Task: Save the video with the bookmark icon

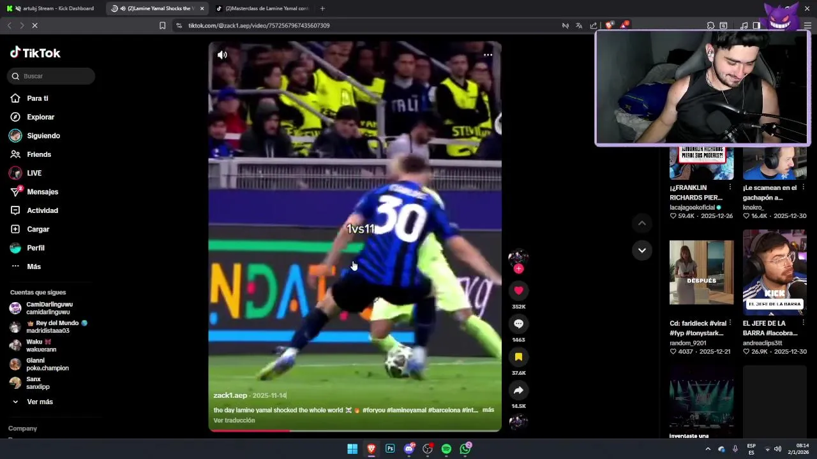Action: [518, 357]
